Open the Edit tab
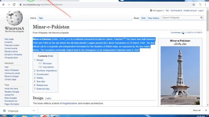 143,18
